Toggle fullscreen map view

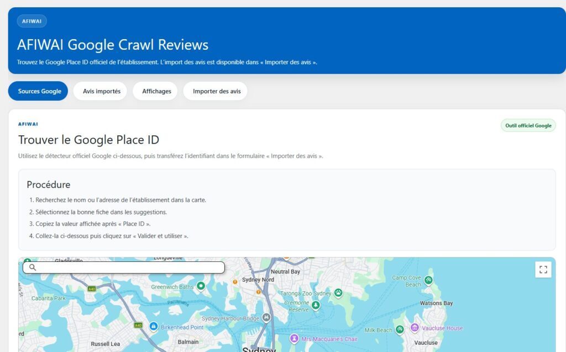(543, 269)
